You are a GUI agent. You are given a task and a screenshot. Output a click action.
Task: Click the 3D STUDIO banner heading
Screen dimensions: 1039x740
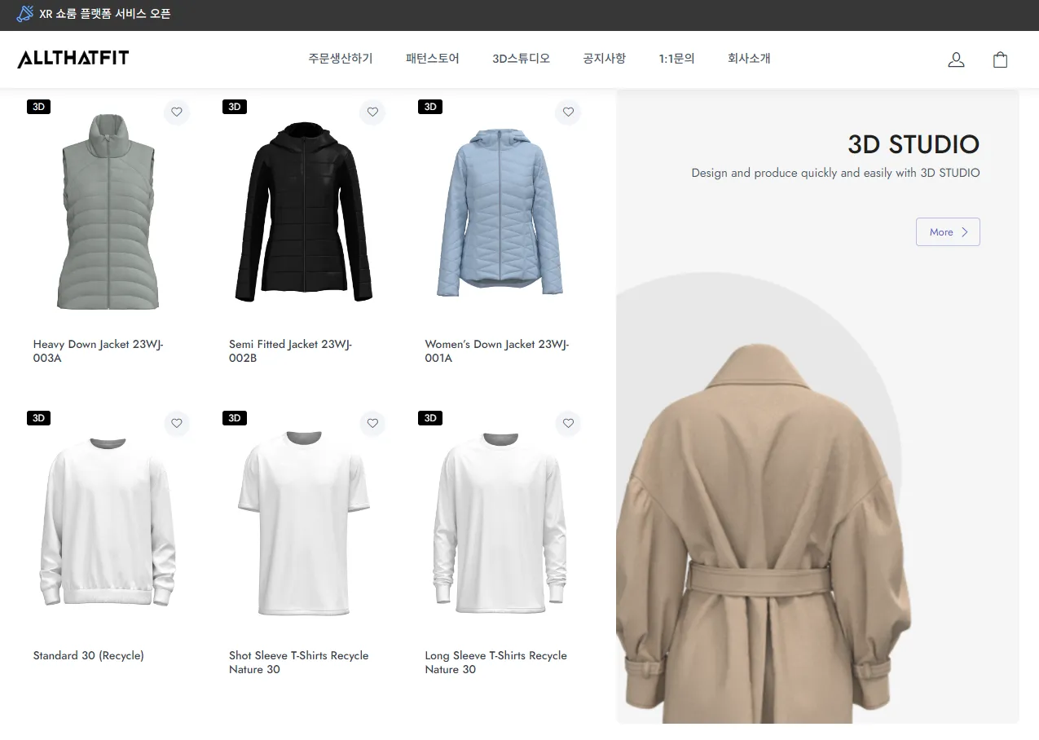coord(914,144)
